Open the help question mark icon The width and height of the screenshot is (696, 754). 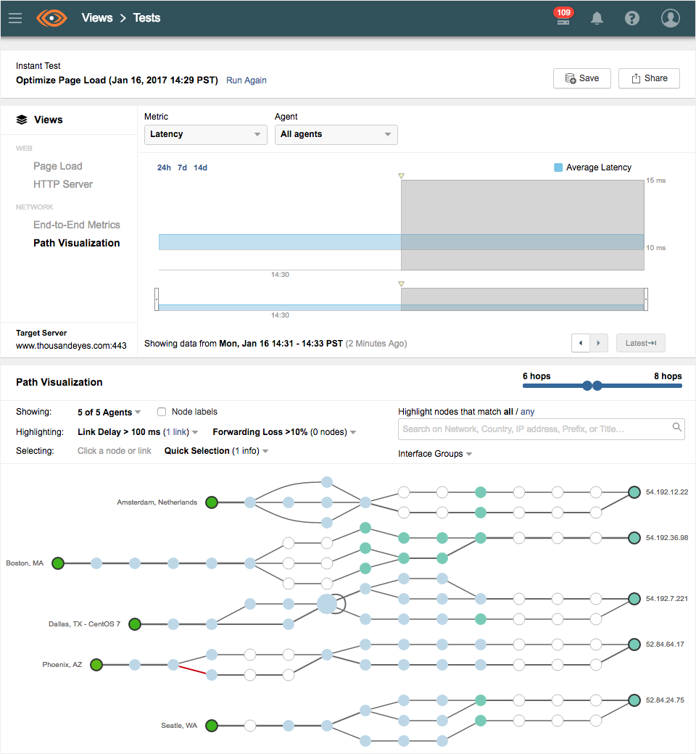pyautogui.click(x=632, y=19)
